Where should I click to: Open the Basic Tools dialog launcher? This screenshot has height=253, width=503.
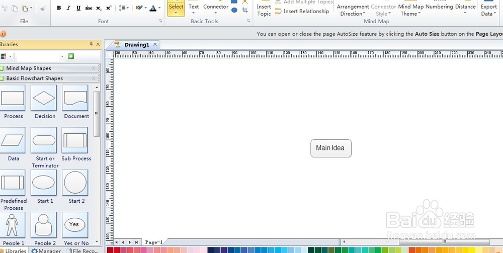pyautogui.click(x=248, y=21)
